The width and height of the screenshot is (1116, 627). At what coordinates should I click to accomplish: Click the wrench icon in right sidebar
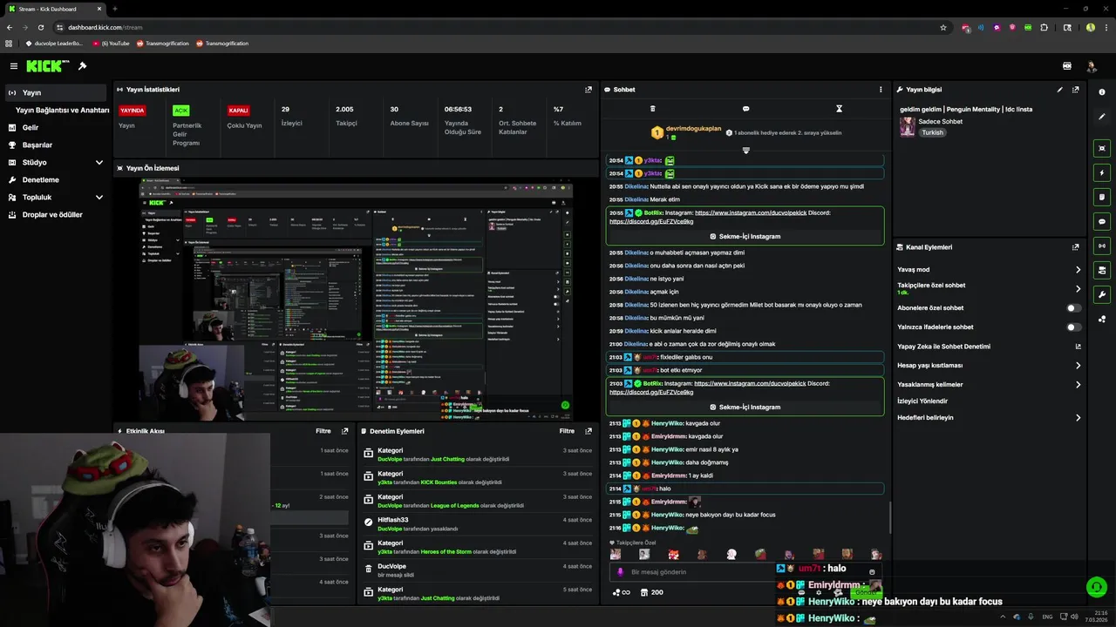coord(1102,294)
